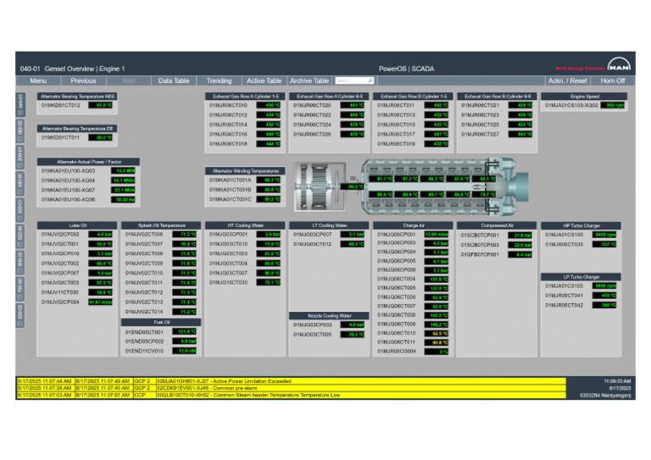
Task: Click the 01MJG10CT030 HT water temperature
Action: click(269, 282)
